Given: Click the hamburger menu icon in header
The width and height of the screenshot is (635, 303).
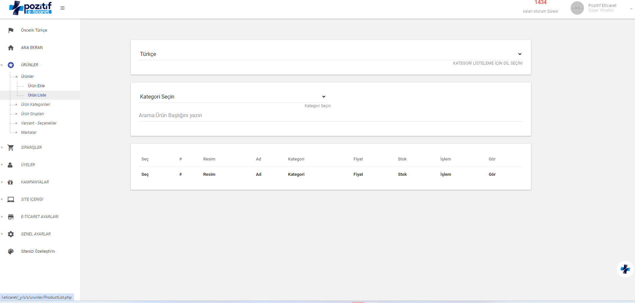Looking at the screenshot, I should pos(62,8).
